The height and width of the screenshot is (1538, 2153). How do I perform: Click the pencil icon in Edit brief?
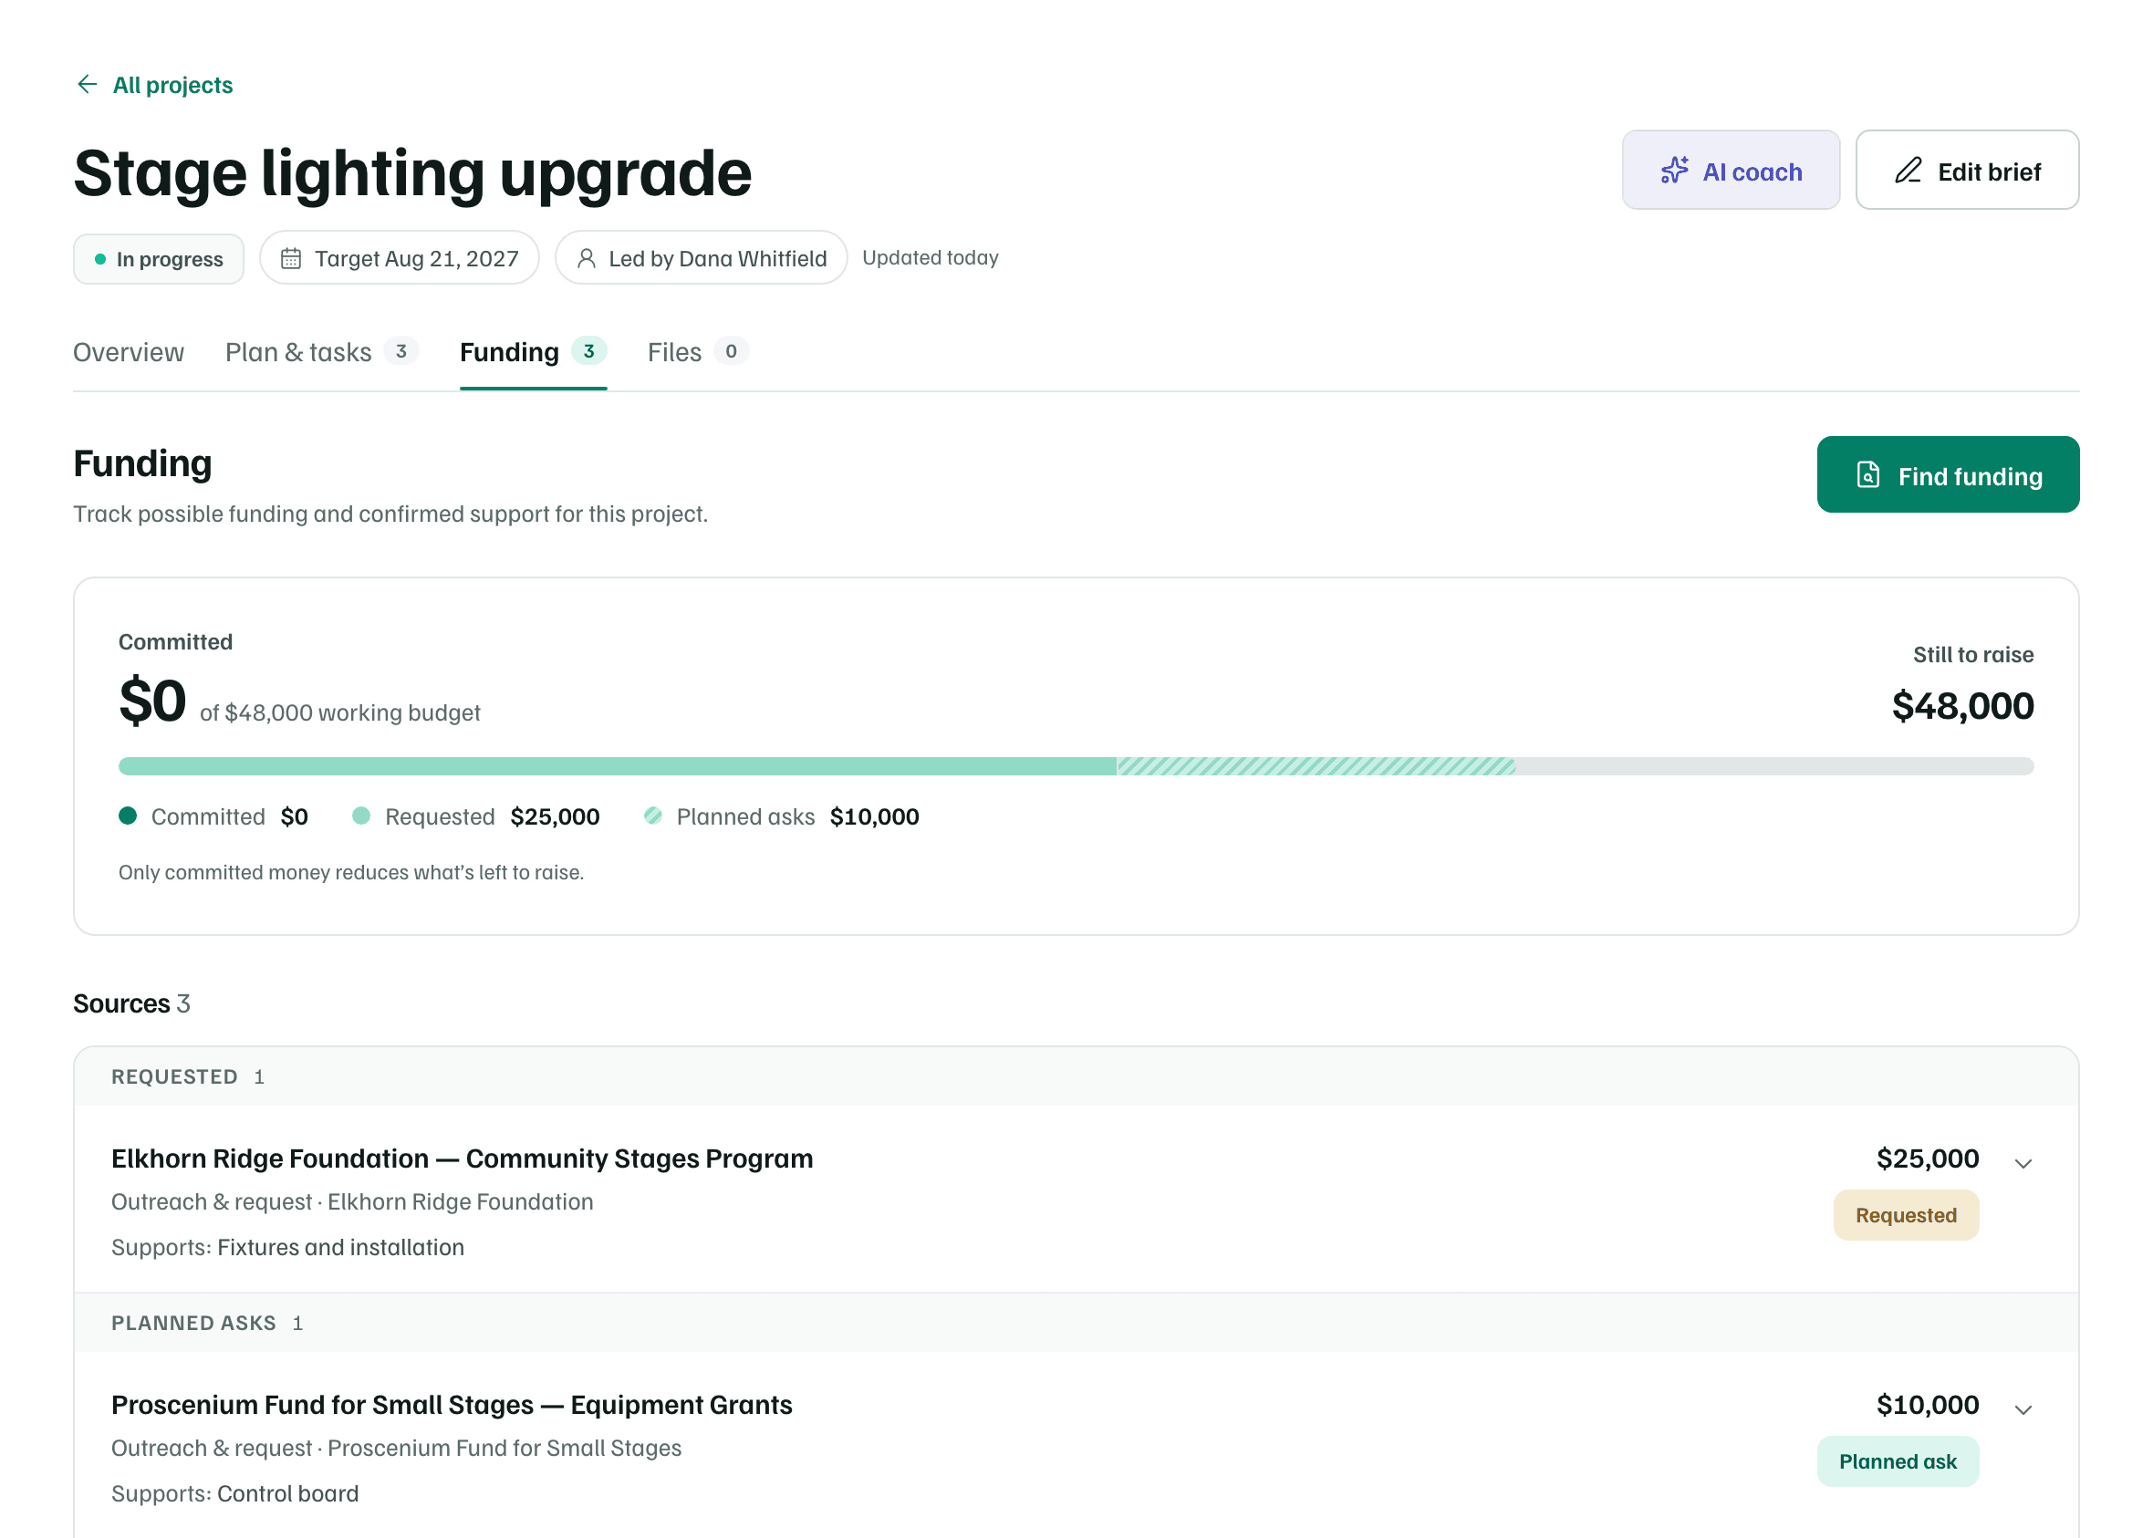click(x=1908, y=171)
